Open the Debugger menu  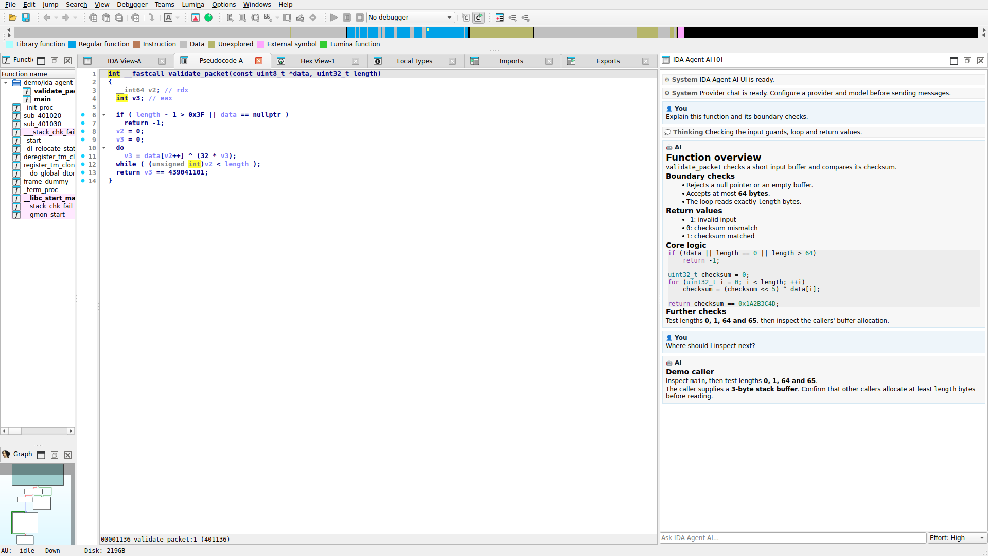coord(132,5)
